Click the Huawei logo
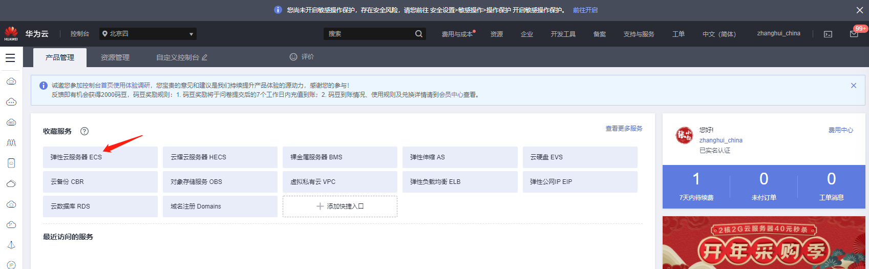This screenshot has width=869, height=269. tap(11, 34)
